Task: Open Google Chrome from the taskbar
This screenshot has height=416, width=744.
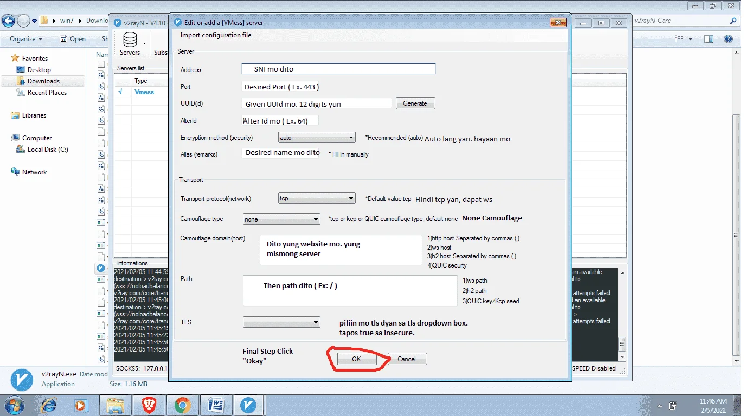Action: tap(182, 405)
